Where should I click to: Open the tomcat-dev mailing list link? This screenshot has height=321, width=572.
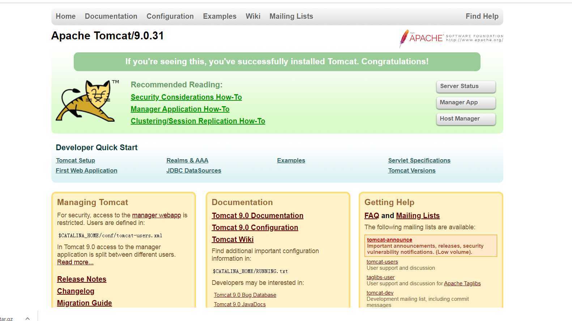380,293
